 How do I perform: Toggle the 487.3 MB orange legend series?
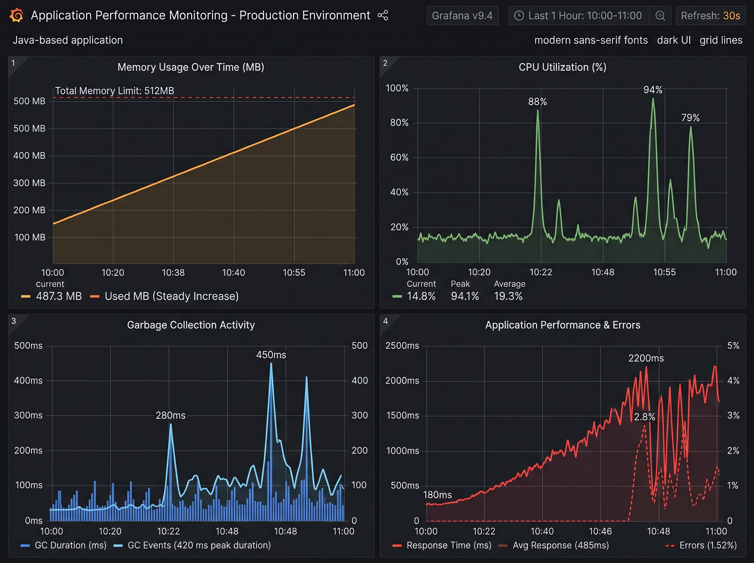click(x=52, y=296)
